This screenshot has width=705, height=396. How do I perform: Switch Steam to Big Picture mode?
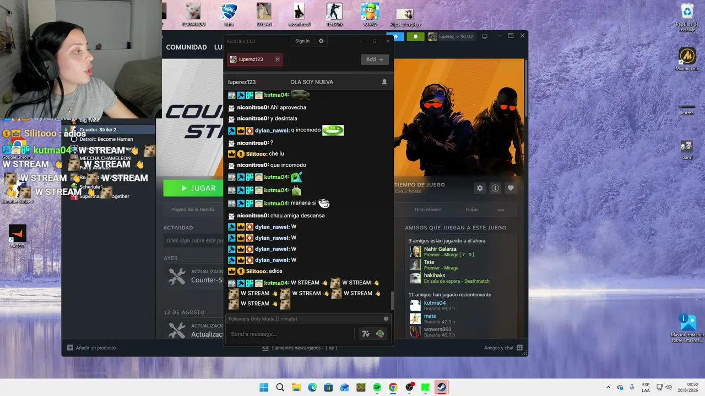[485, 37]
